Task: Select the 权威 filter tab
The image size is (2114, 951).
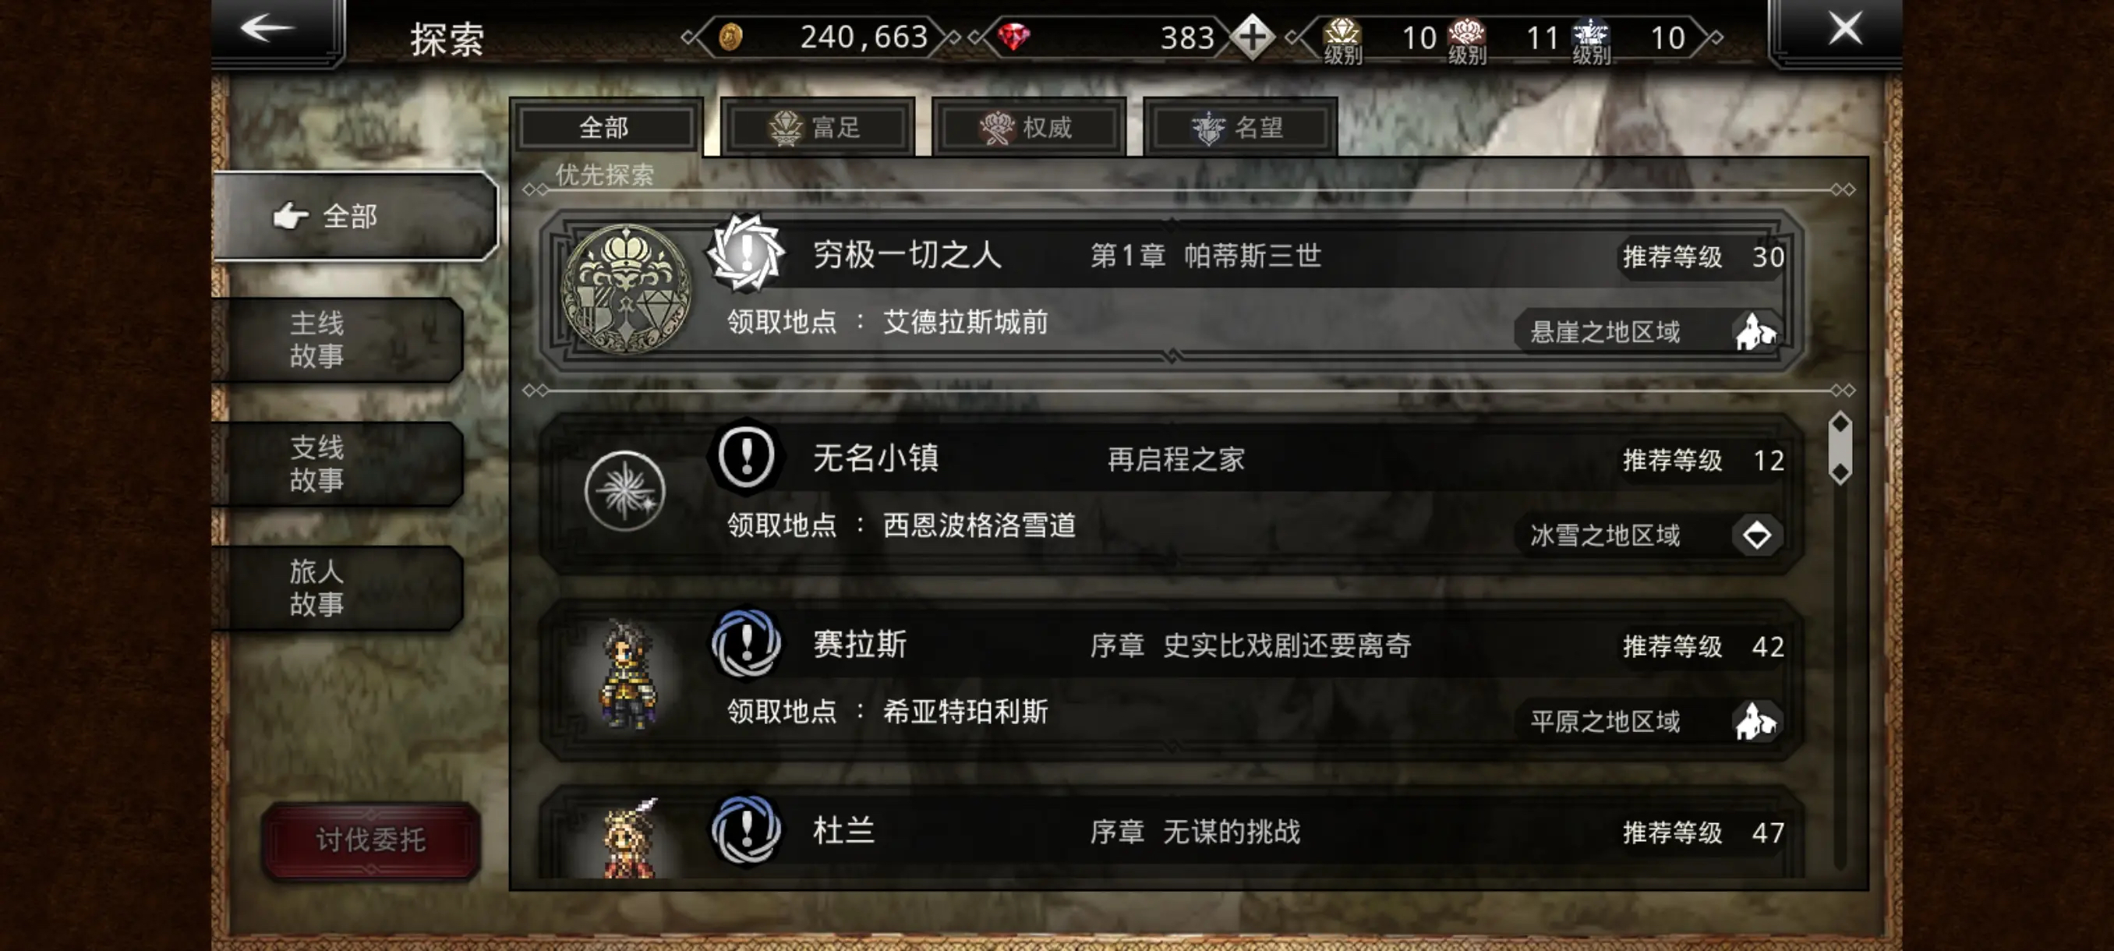Action: [1028, 127]
